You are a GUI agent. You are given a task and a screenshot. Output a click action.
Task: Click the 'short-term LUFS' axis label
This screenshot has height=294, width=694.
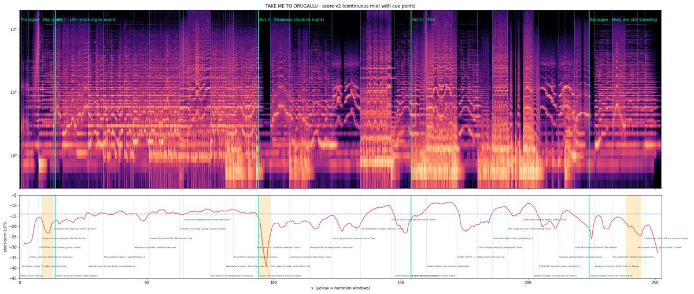click(x=5, y=237)
